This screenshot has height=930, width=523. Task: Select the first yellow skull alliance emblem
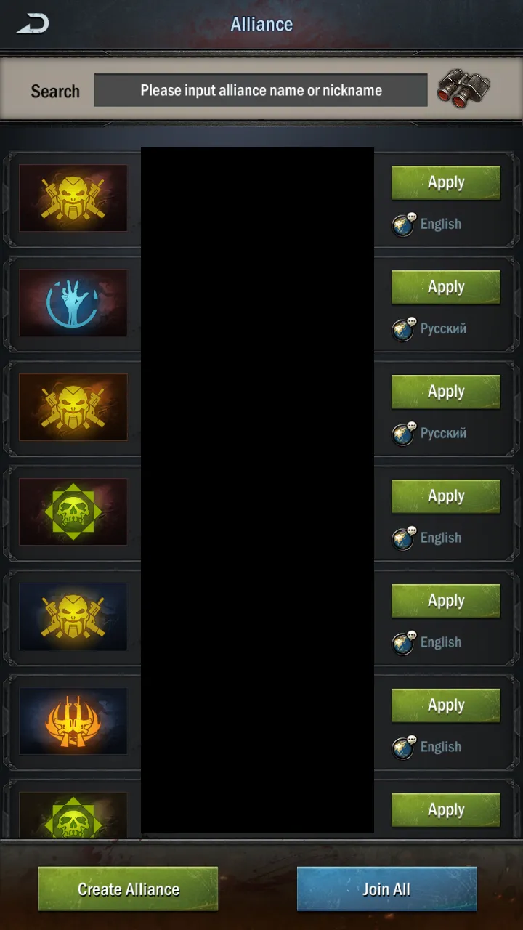(73, 198)
